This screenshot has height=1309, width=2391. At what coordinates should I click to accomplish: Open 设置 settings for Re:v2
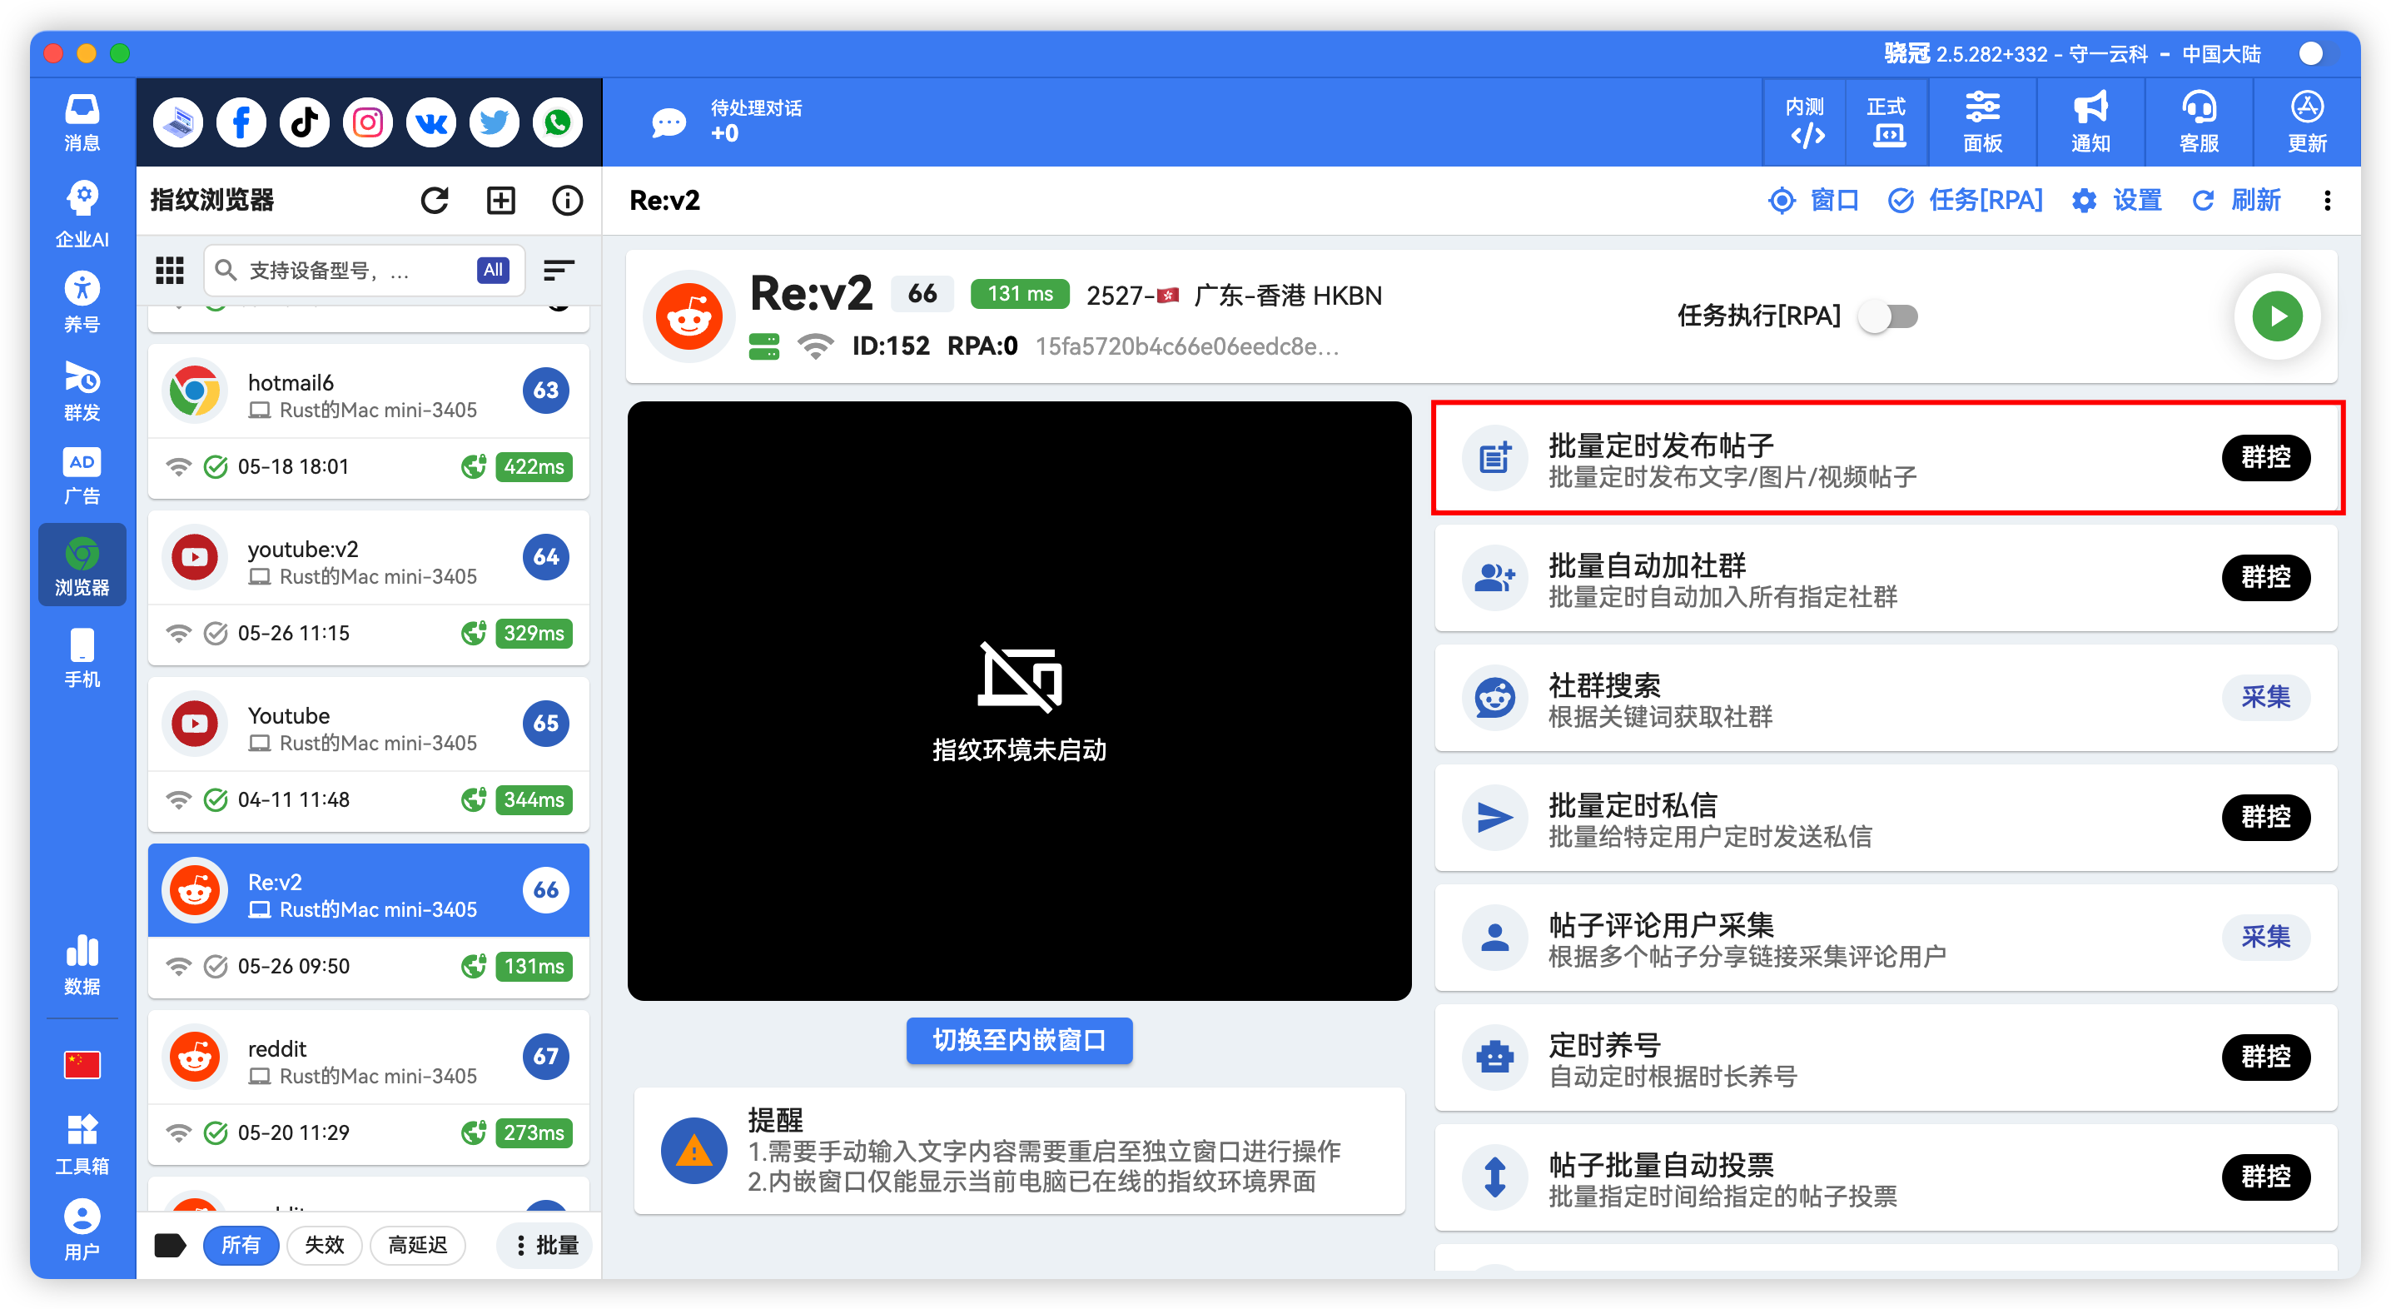coord(2116,201)
